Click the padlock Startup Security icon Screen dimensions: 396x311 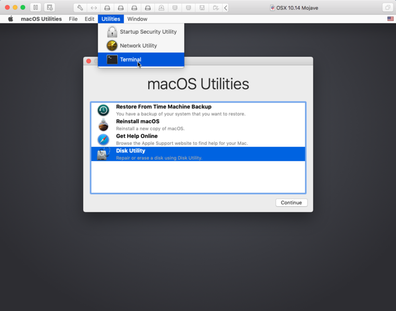(x=112, y=32)
